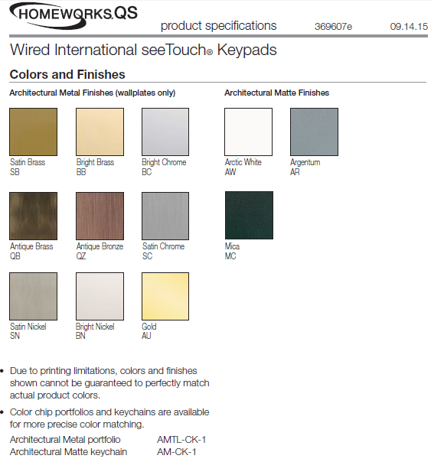Screen dimensions: 431x462
Task: Click the printing limitations note
Action: (109, 382)
